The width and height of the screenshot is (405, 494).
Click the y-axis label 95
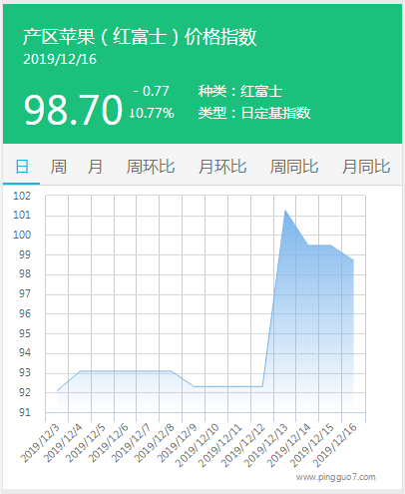tap(25, 333)
